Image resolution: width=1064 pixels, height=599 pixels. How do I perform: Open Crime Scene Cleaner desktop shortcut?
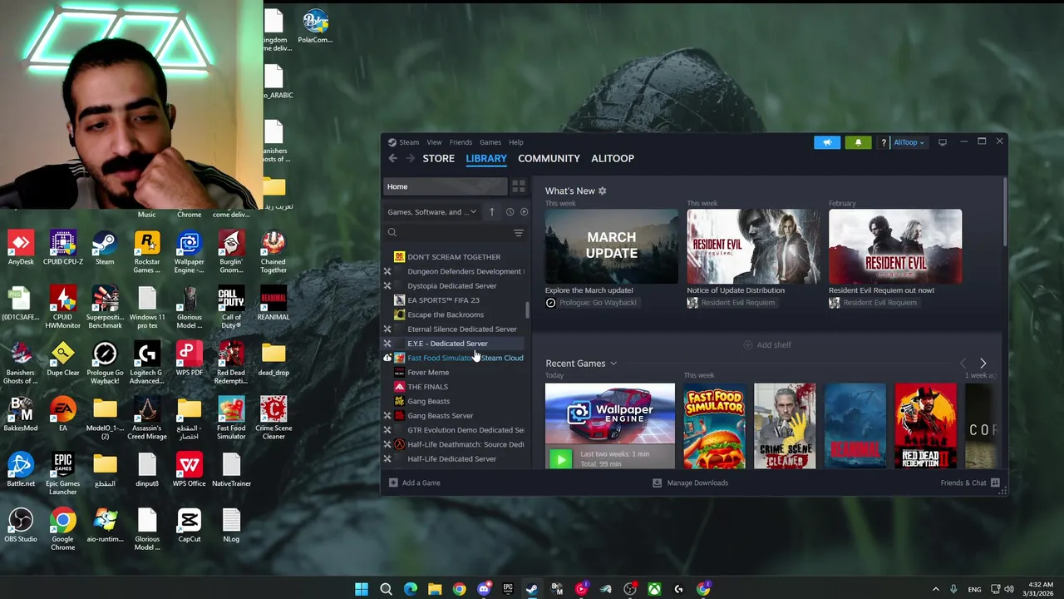click(273, 418)
